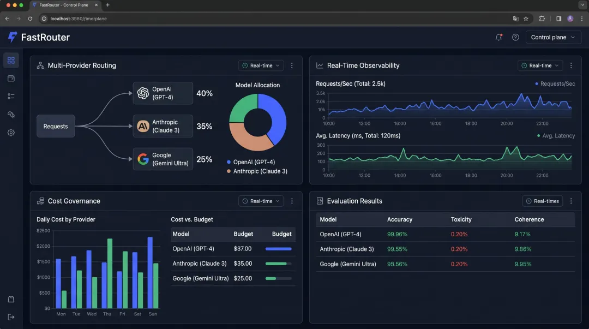Image resolution: width=589 pixels, height=329 pixels.
Task: Bookmark this page with the star icon
Action: (x=526, y=19)
